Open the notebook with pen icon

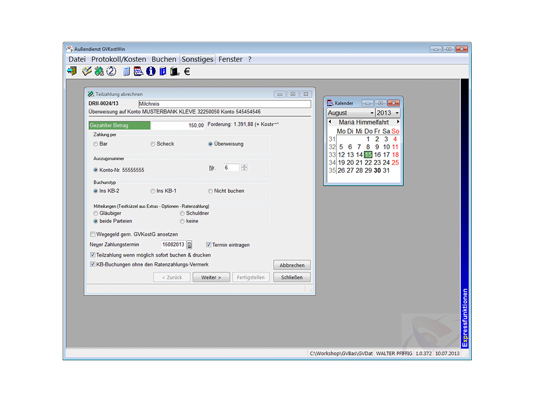[87, 72]
